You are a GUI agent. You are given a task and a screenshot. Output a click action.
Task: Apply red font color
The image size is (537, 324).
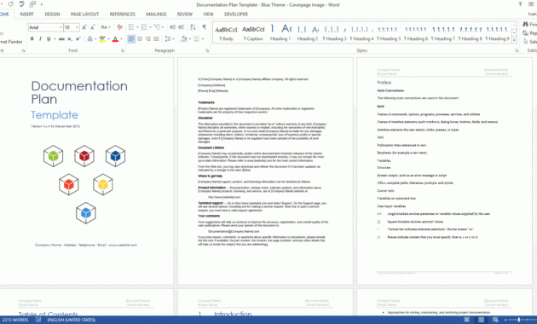115,39
